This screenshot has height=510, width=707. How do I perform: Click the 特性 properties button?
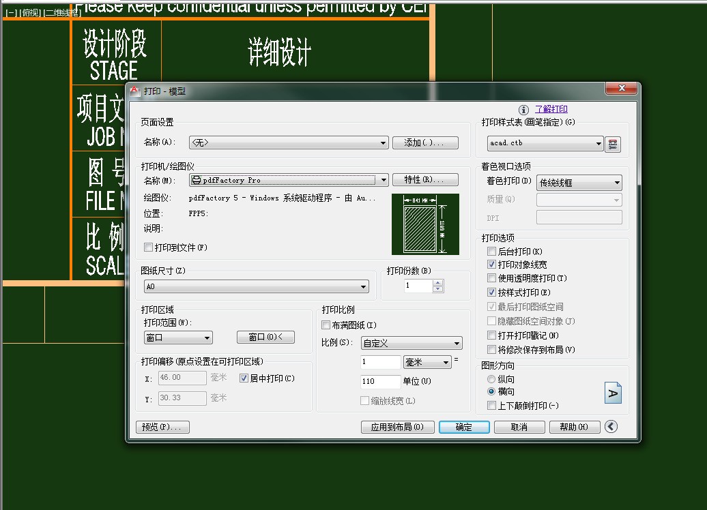[425, 180]
